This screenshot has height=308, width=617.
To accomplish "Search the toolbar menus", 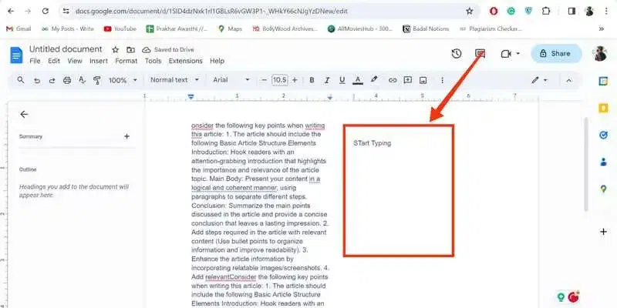I will [x=21, y=80].
